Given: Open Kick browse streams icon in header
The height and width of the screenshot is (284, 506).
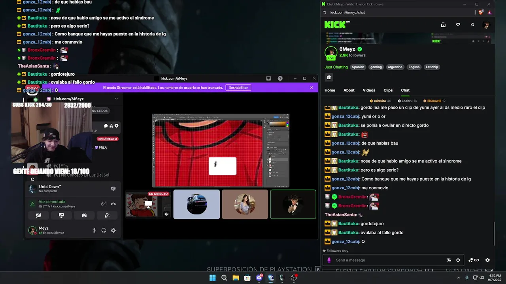Looking at the screenshot, I should pos(443,25).
